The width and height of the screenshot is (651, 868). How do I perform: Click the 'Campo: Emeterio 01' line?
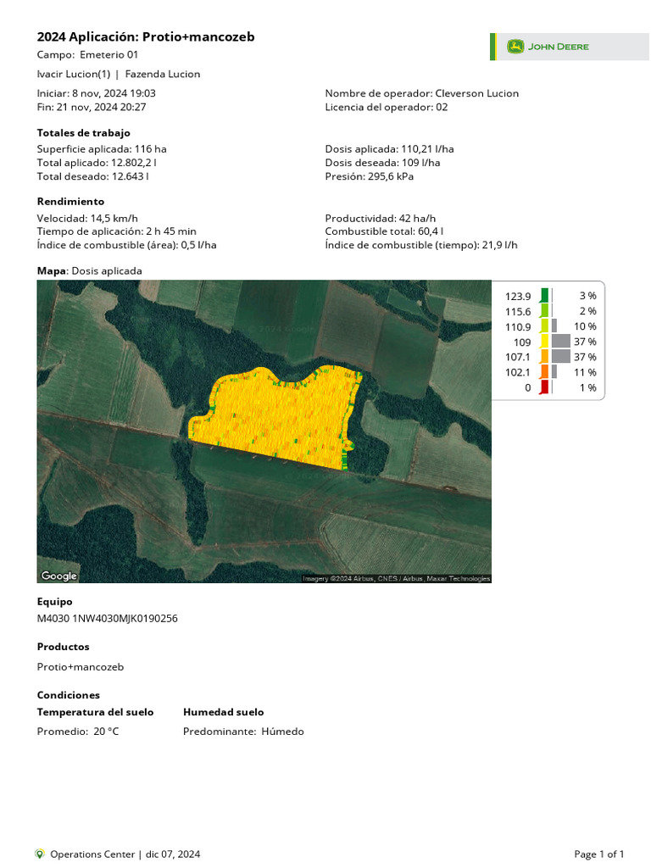(x=87, y=55)
